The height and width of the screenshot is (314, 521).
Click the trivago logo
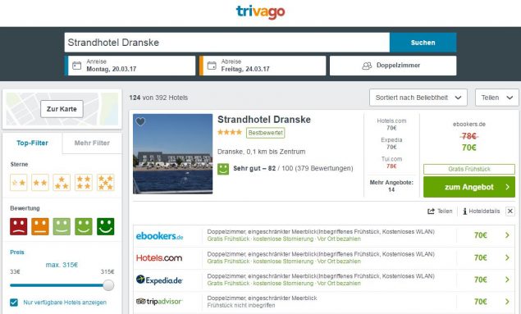point(261,12)
